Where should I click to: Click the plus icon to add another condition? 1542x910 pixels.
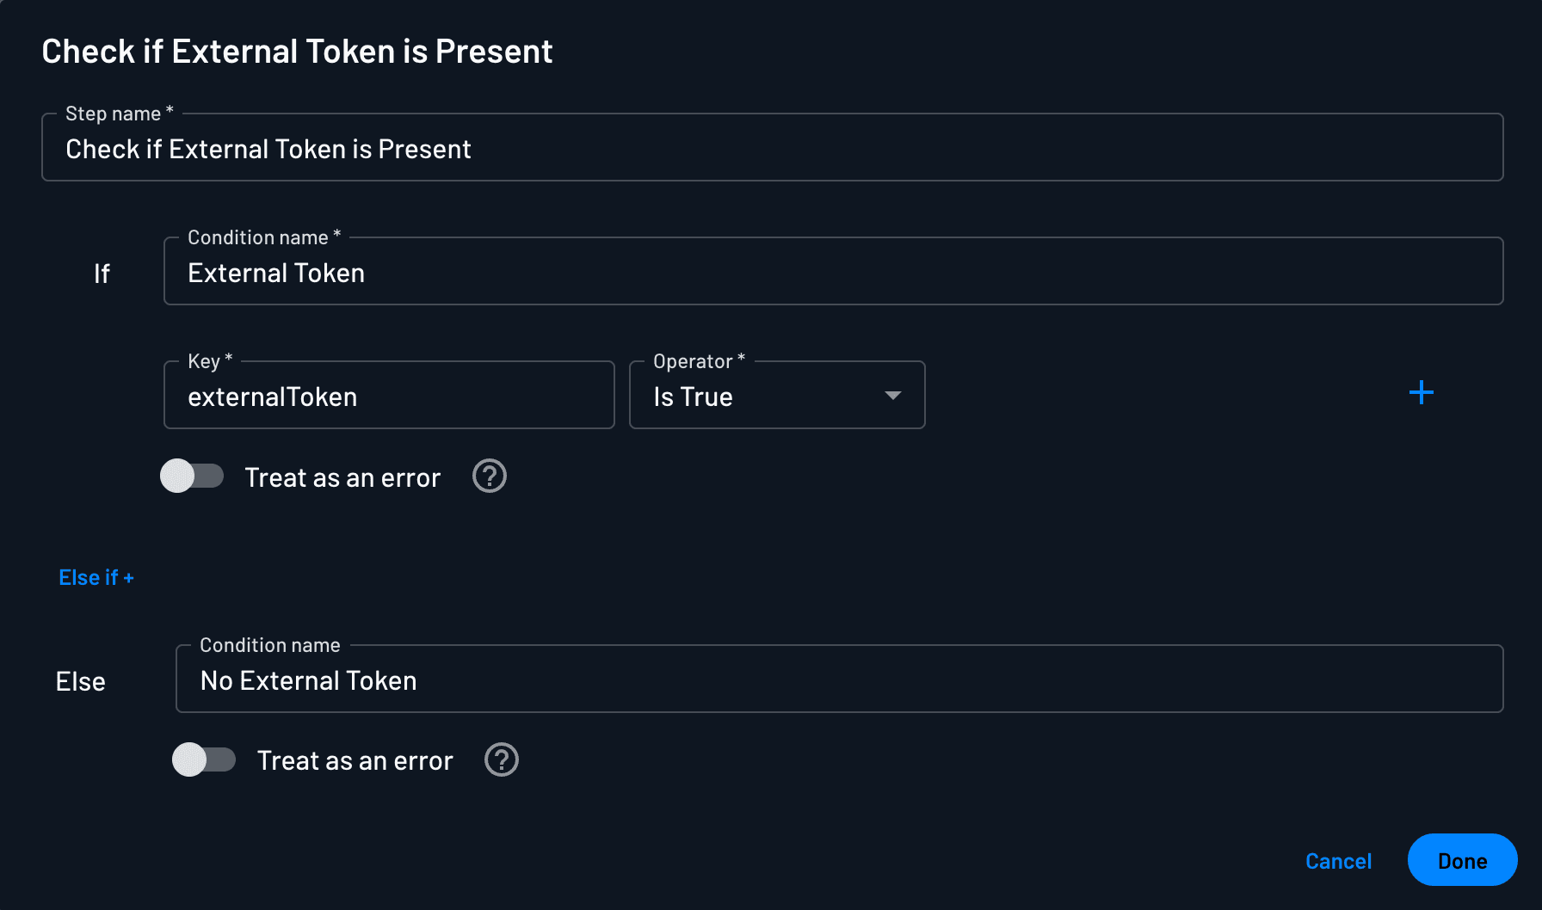1422,393
